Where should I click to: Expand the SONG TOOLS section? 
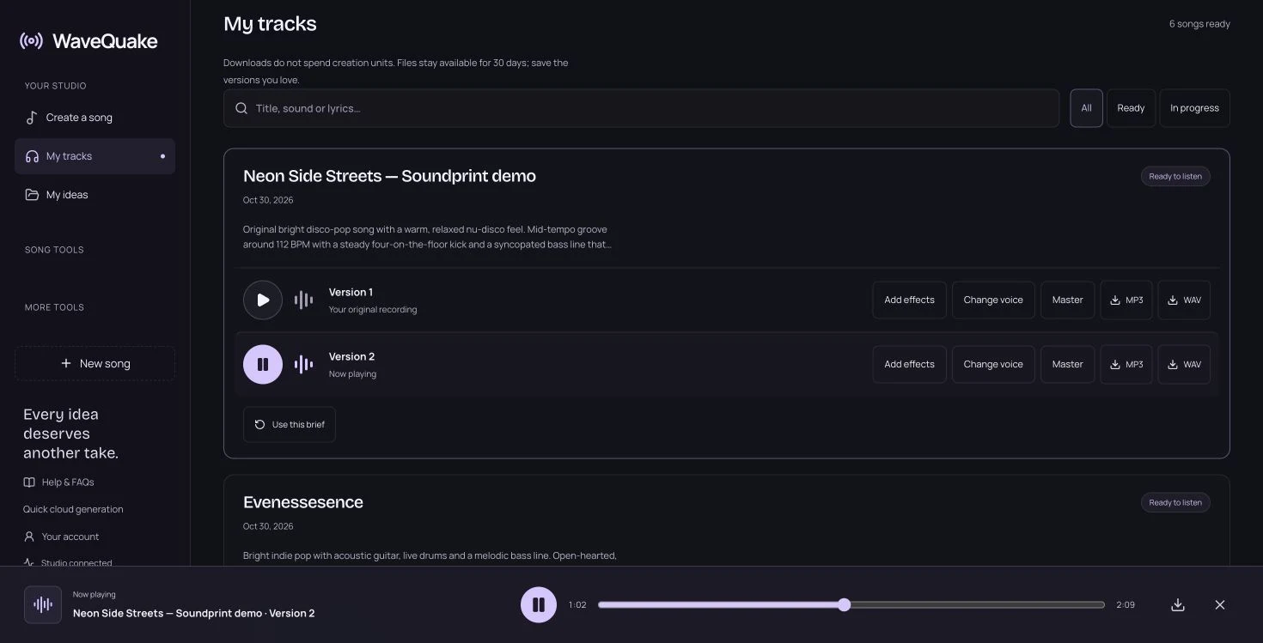(54, 250)
